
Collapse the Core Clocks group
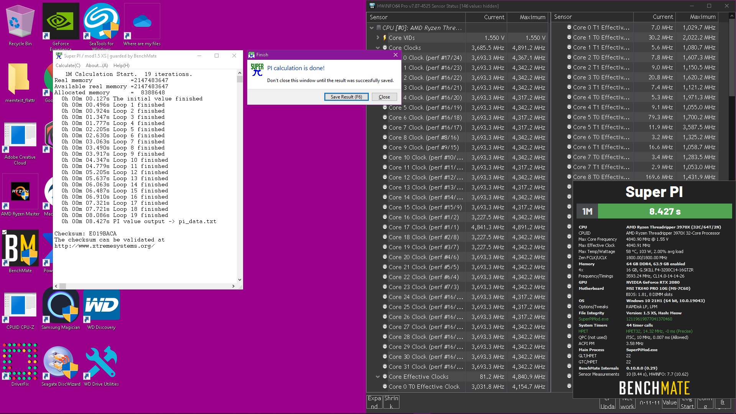pos(378,48)
